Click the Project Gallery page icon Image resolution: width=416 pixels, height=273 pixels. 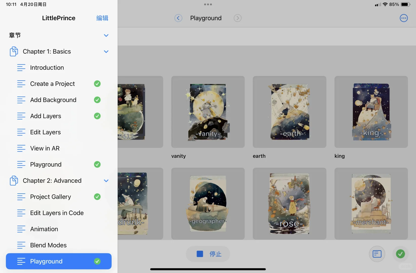(21, 197)
